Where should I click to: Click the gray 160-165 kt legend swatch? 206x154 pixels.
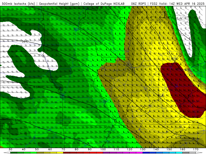186,153
